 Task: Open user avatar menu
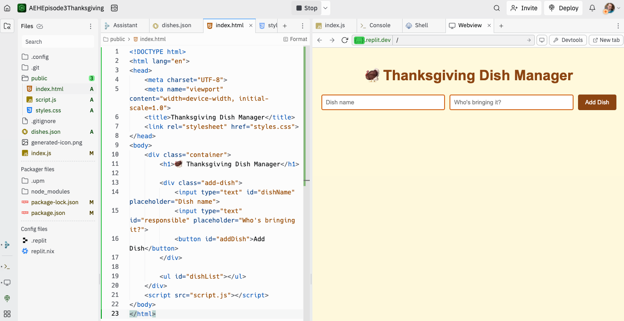pos(609,8)
